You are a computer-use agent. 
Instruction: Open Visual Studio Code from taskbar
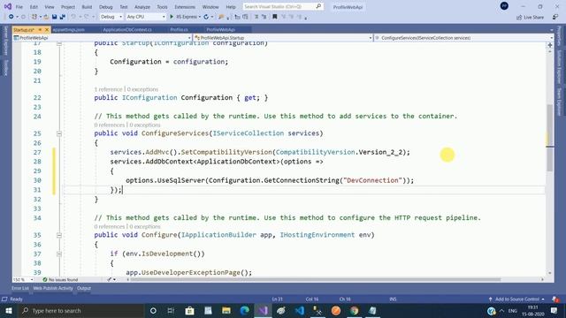point(299,310)
